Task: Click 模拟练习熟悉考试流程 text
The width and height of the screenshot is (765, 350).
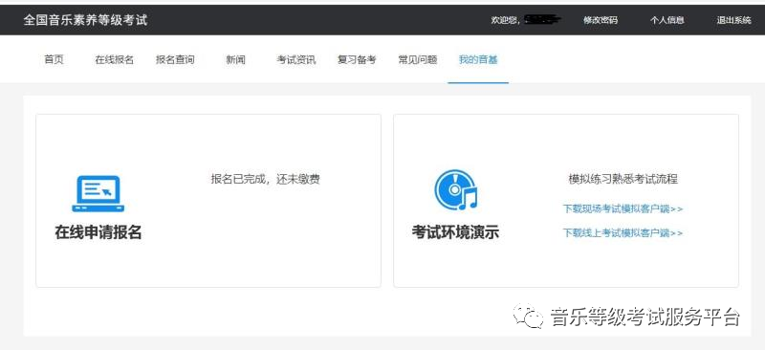Action: [623, 179]
